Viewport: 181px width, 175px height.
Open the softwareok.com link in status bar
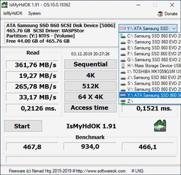pyautogui.click(x=100, y=171)
